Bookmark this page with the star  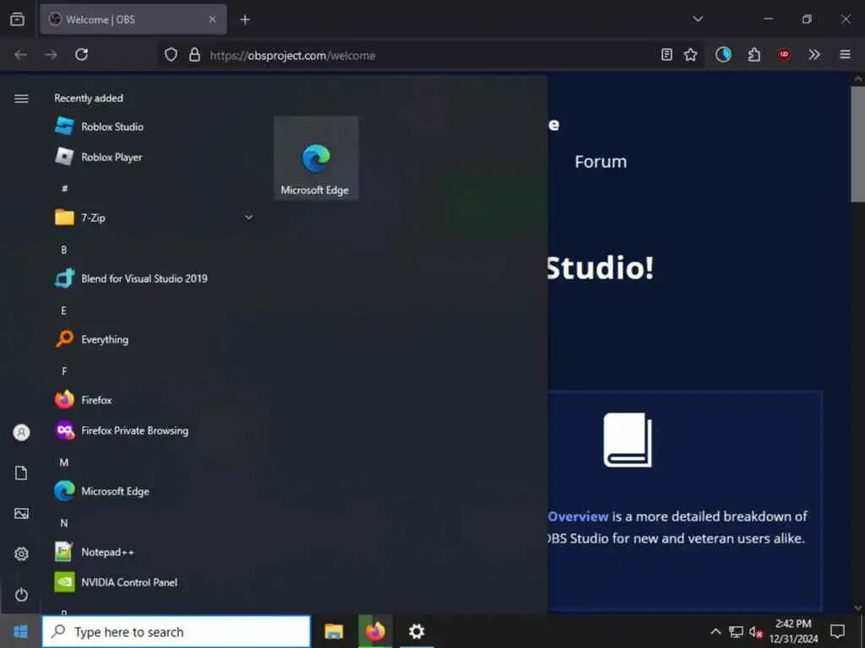click(690, 55)
